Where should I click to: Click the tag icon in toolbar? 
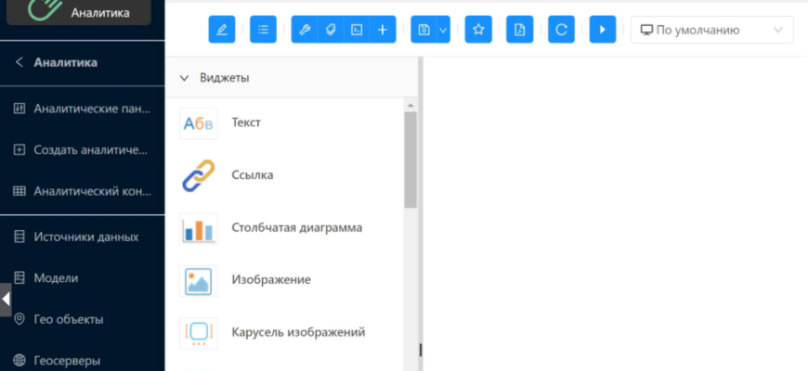pyautogui.click(x=330, y=30)
